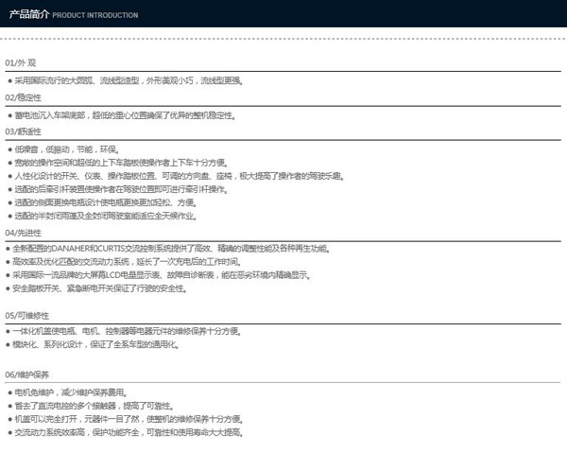
Task: Click bullet before 安全踏板开关 line
Action: pos(9,287)
